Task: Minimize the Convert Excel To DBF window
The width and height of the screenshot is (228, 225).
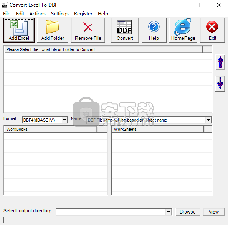Action: [x=184, y=5]
